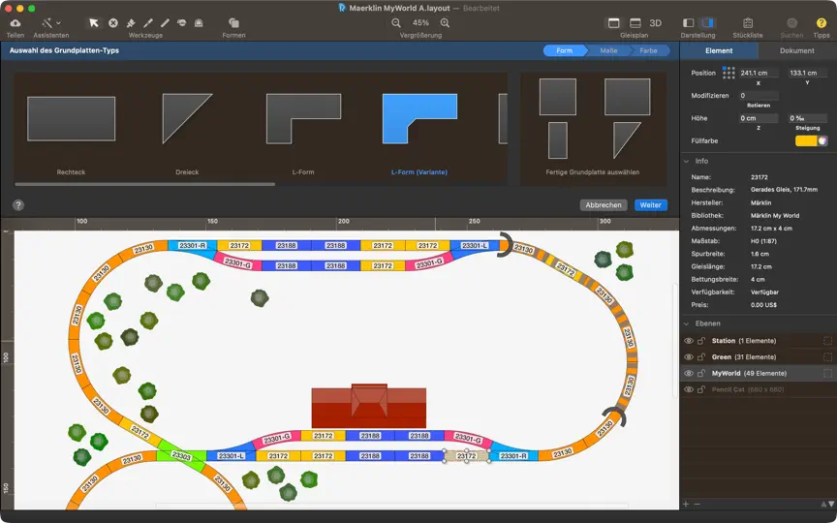
Task: Open the yellow Füllfarbe color swatch
Action: (806, 140)
